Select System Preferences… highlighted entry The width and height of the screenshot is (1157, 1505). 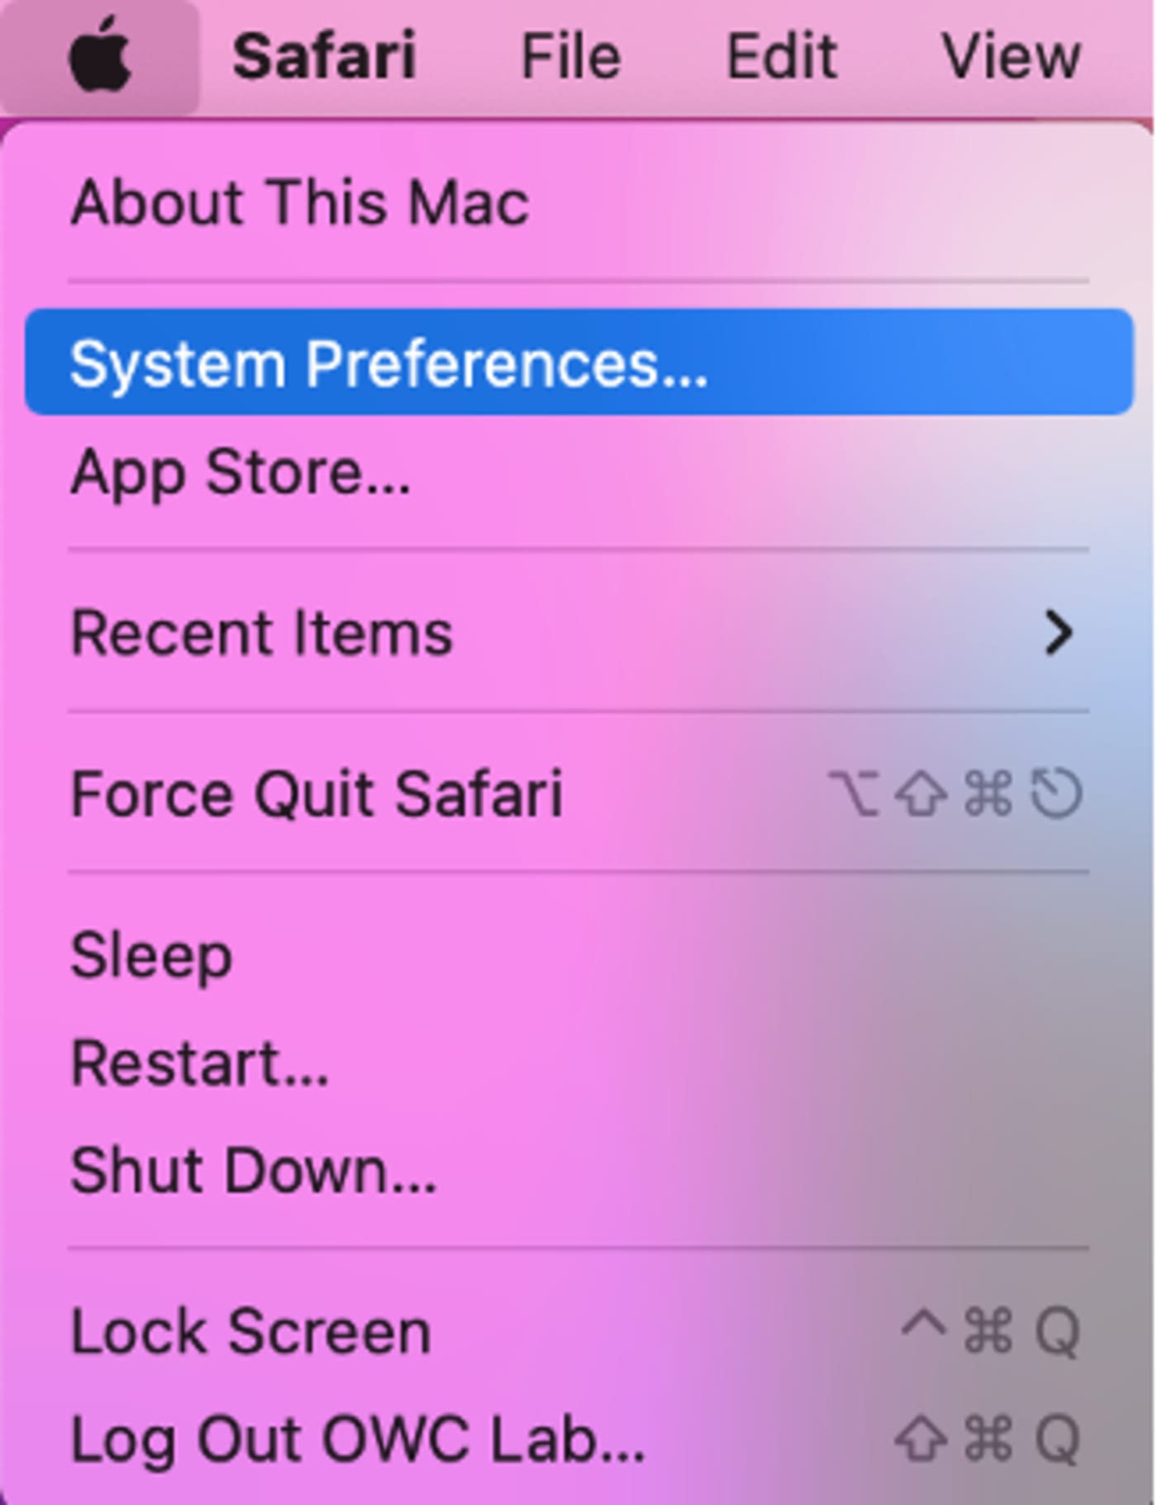pyautogui.click(x=578, y=362)
